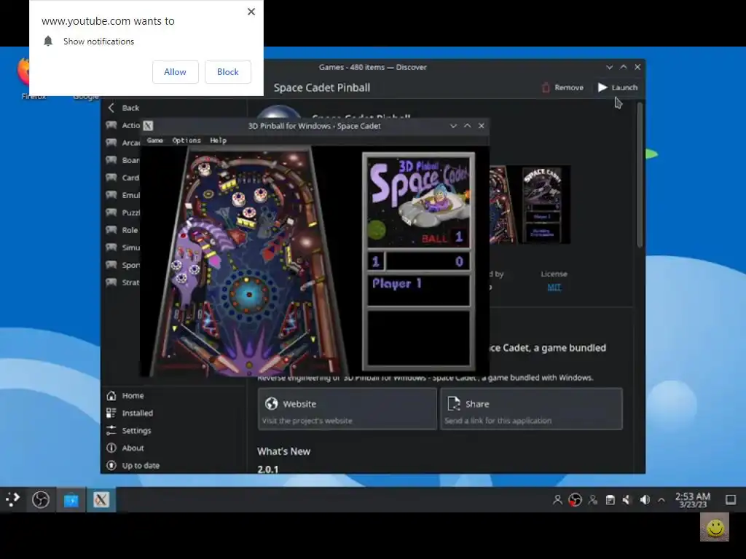Viewport: 746px width, 559px height.
Task: Open Settings in Discover sidebar
Action: coord(129,431)
